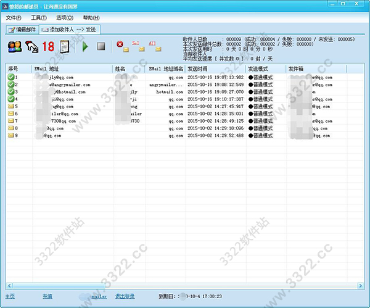Sort by 发送模式 column header

pos(266,69)
